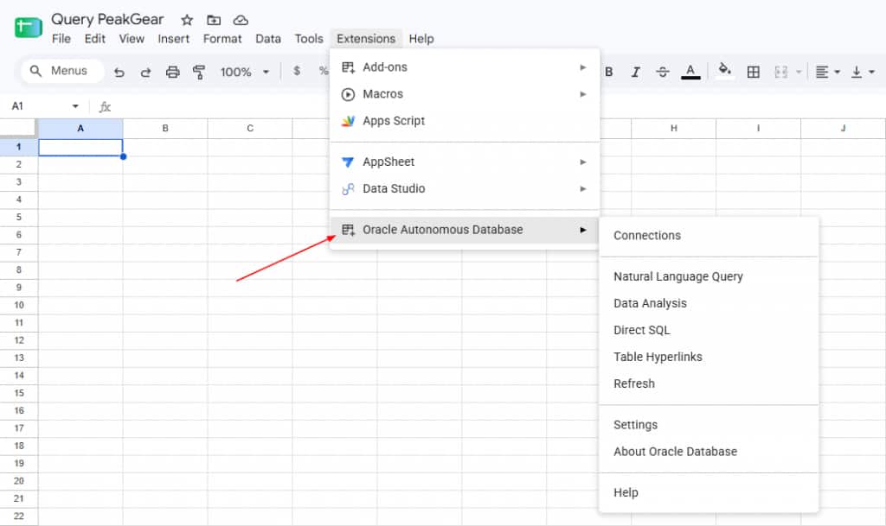This screenshot has width=886, height=526.
Task: Click the redo arrow icon
Action: coord(145,72)
